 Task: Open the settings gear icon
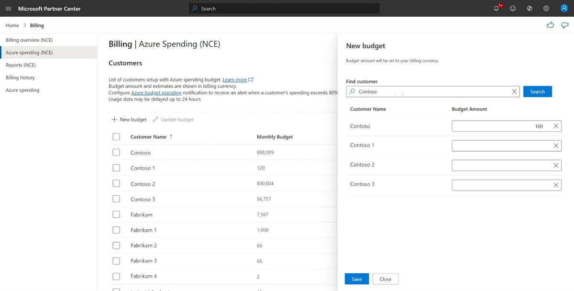[546, 9]
